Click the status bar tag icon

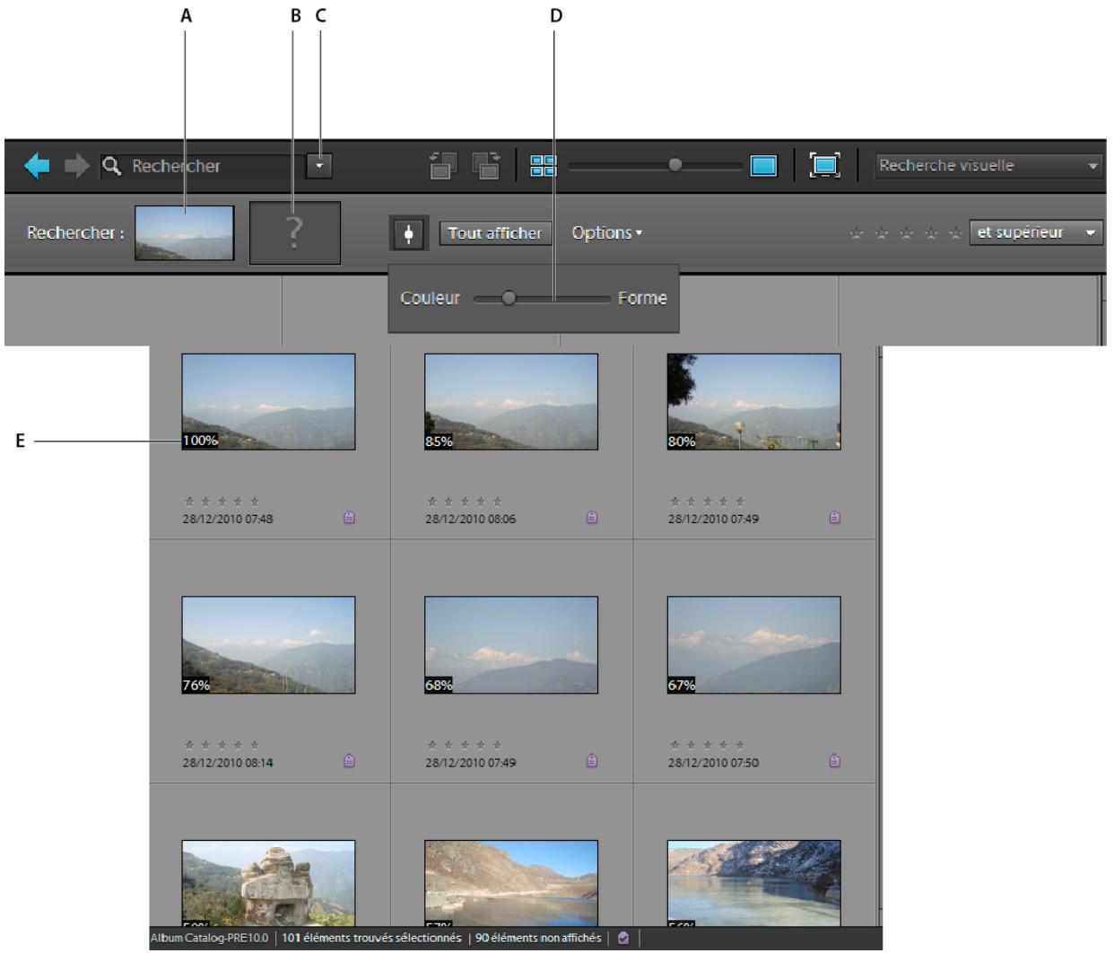623,939
